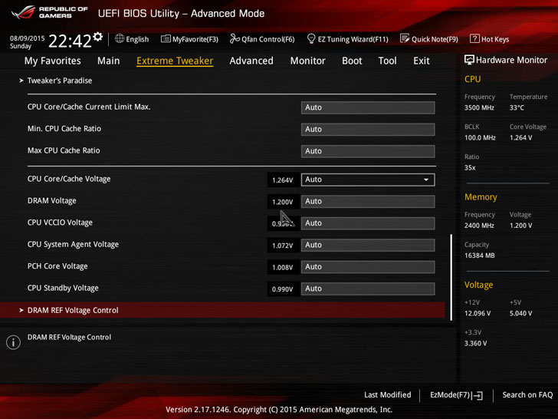Click Max CPU Cache Ratio Auto field
Image resolution: width=558 pixels, height=419 pixels.
coord(368,151)
